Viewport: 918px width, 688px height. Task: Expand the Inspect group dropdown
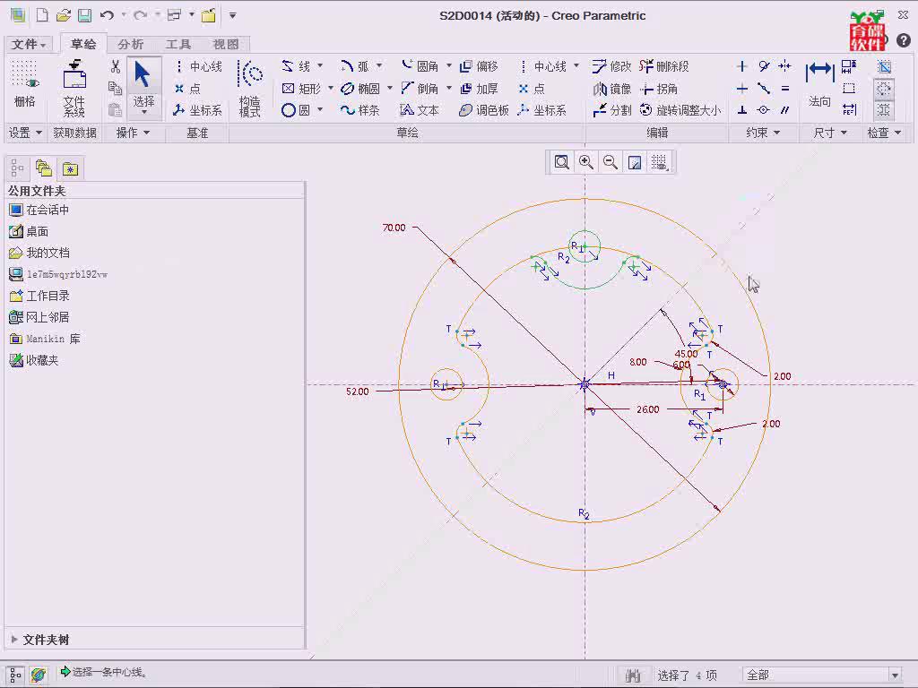pyautogui.click(x=884, y=133)
